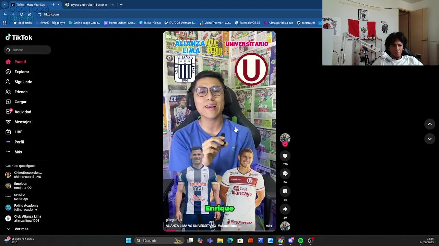This screenshot has height=246, width=439.
Task: Open Actividad notifications
Action: click(x=19, y=112)
